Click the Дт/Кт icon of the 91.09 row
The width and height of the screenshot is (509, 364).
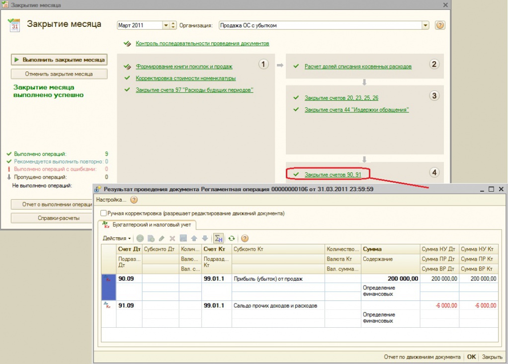[107, 305]
